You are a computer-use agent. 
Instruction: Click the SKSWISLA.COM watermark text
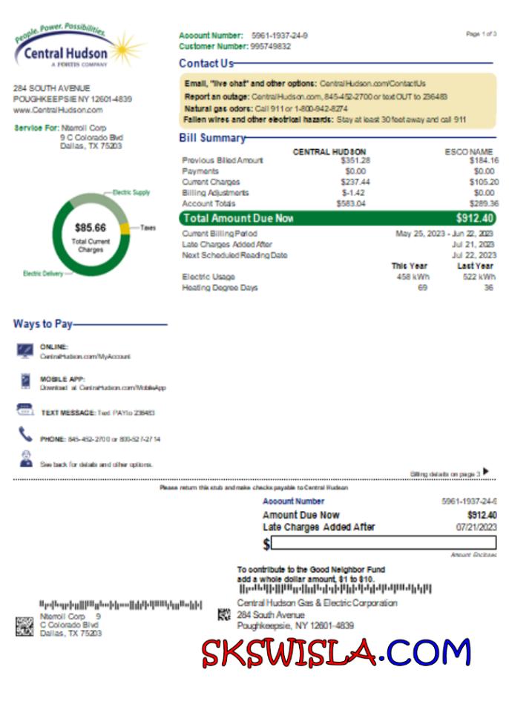(335, 652)
